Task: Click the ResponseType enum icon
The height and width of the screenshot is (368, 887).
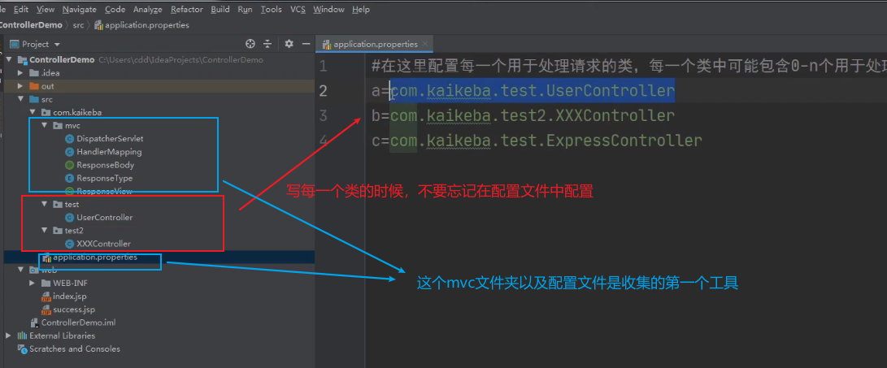Action: tap(70, 178)
